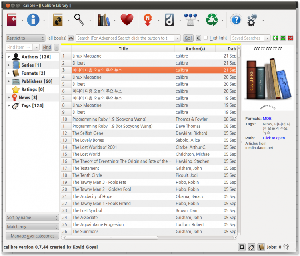Open the Edit metadata info icon

pos(33,20)
